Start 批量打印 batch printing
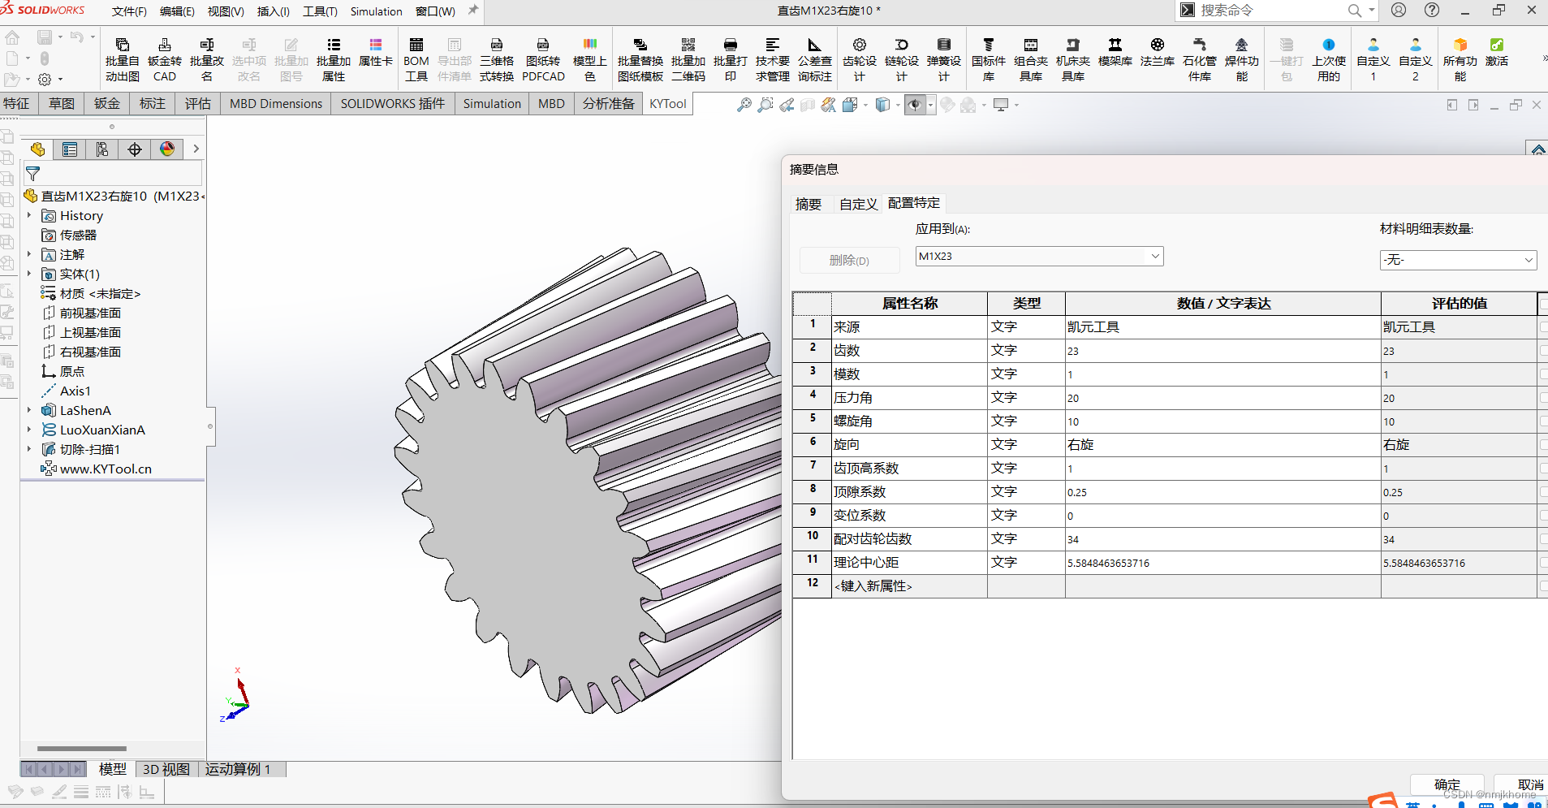 [x=729, y=58]
